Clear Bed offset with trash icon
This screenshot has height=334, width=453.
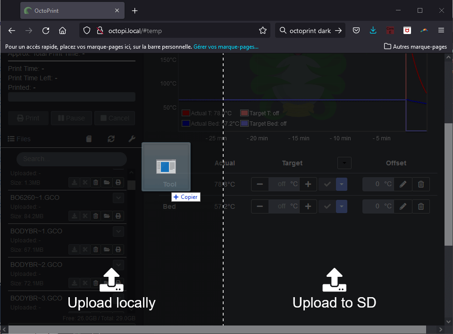point(420,206)
